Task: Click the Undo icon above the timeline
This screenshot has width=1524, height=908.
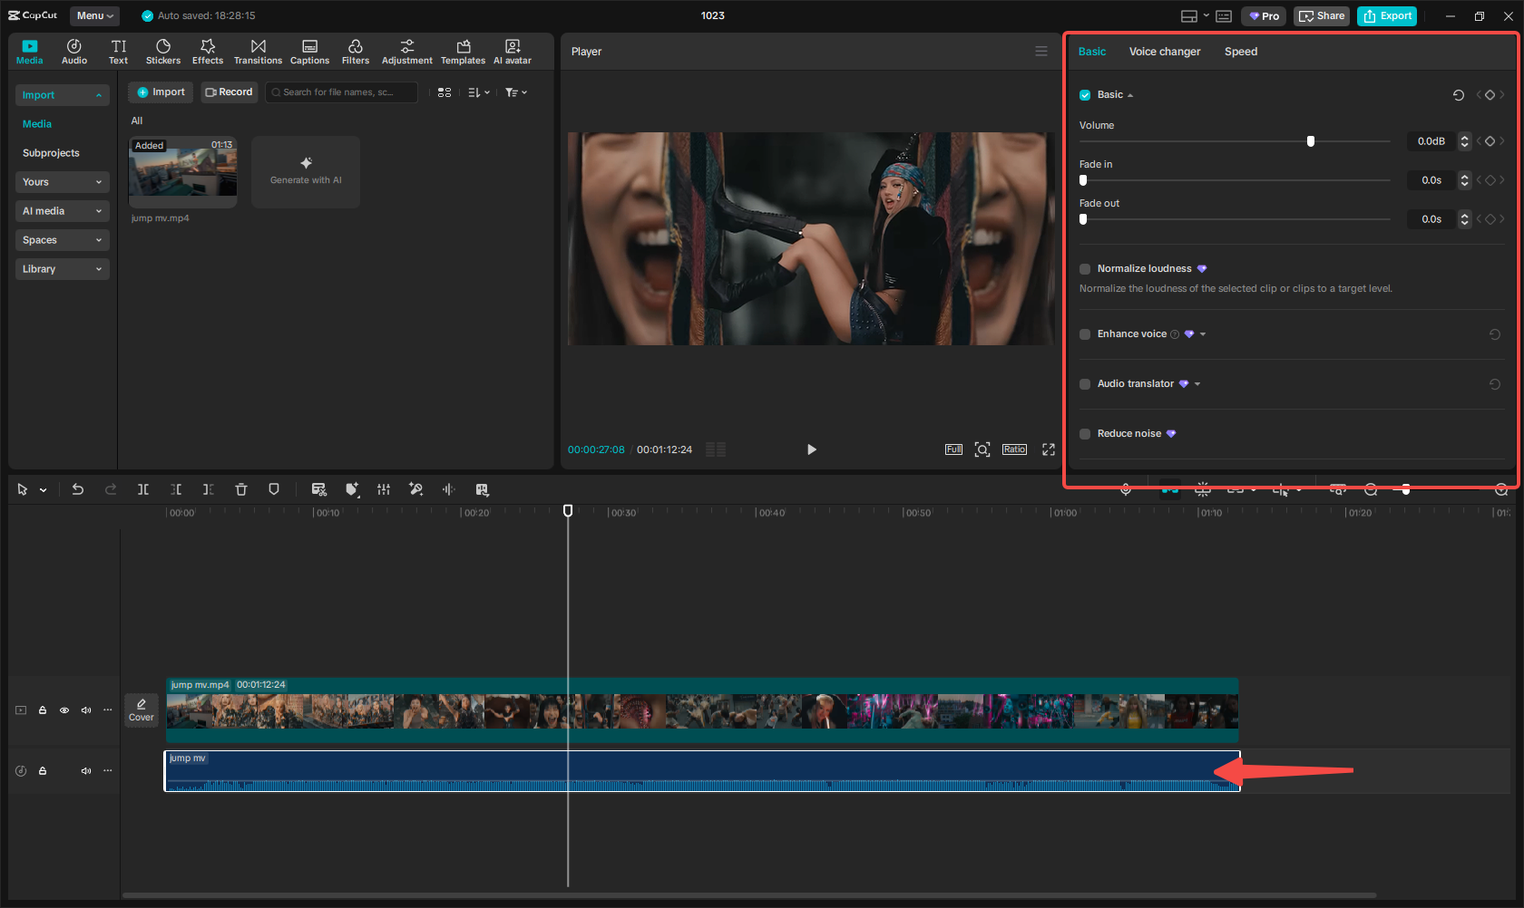Action: (78, 489)
